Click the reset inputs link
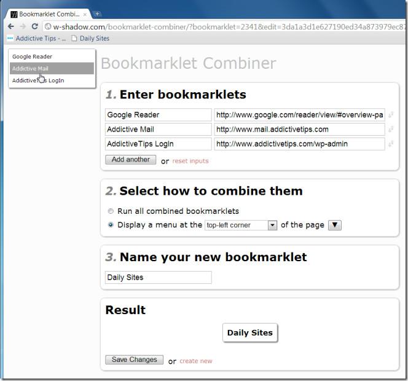 [190, 161]
